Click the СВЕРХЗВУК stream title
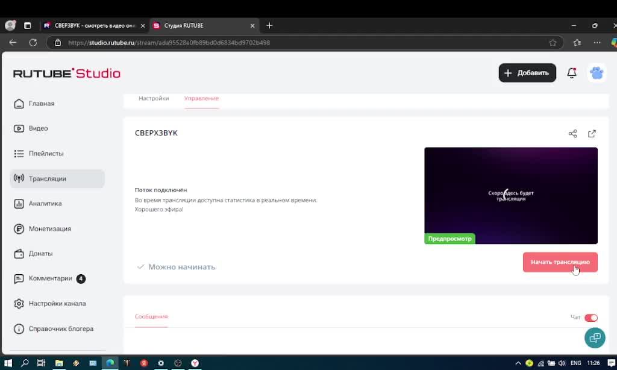617x370 pixels. [x=156, y=133]
